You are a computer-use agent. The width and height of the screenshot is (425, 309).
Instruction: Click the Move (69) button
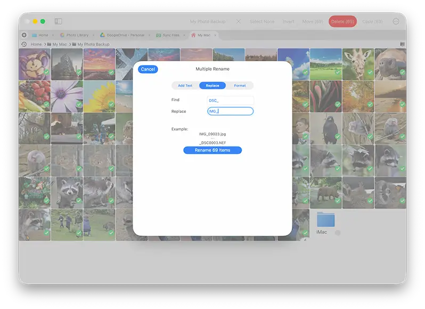click(x=313, y=21)
